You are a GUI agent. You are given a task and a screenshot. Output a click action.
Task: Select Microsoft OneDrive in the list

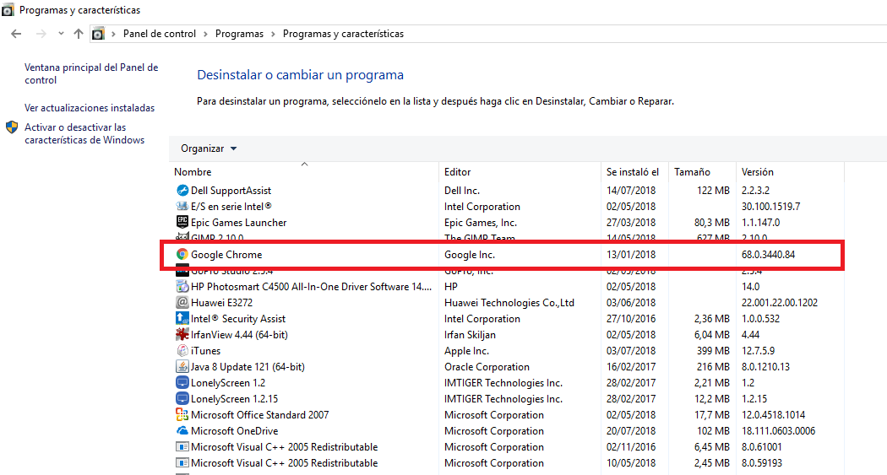234,431
